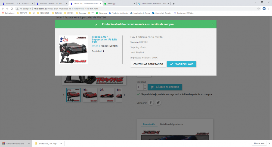The height and width of the screenshot is (147, 272).
Task: Close the Atributos COLOR browser tab
Action: pyautogui.click(x=32, y=4)
